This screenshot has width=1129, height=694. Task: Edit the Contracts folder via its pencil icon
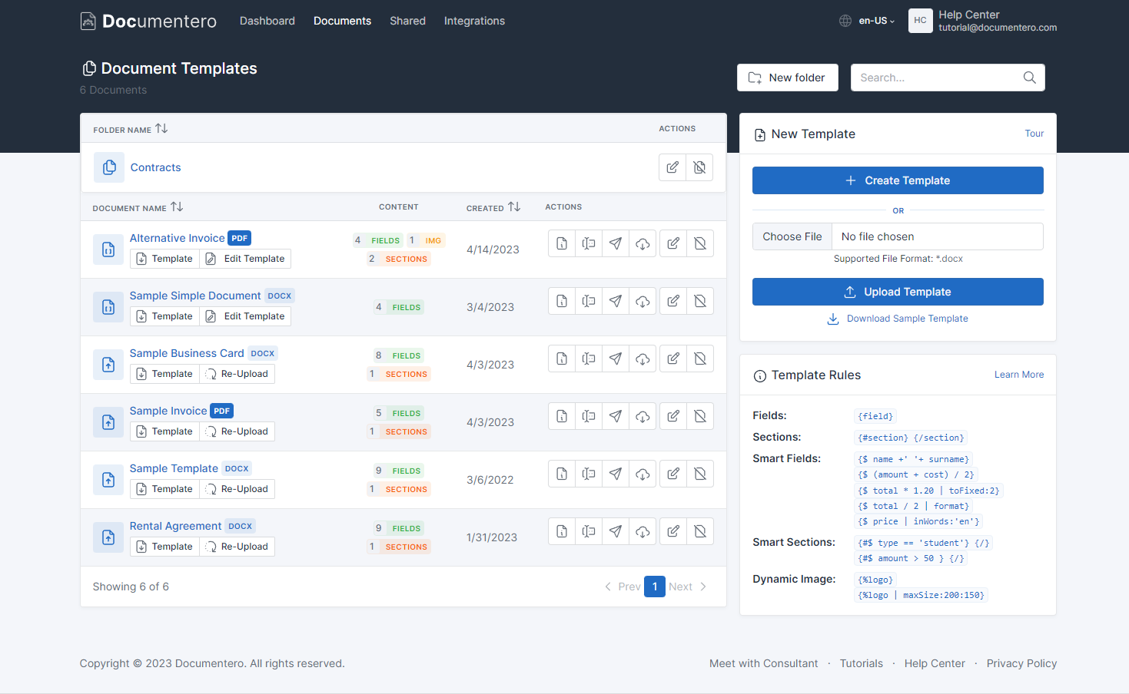[673, 167]
